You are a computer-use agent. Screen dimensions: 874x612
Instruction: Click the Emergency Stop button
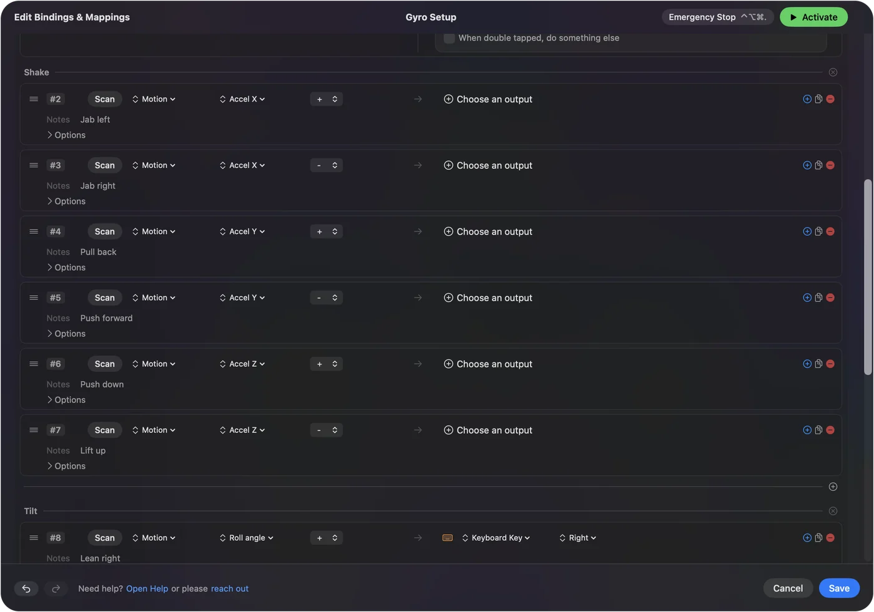[x=718, y=17]
